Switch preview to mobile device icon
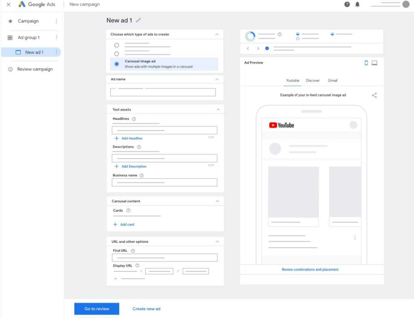Screen dimensions: 414x318 tap(366, 63)
